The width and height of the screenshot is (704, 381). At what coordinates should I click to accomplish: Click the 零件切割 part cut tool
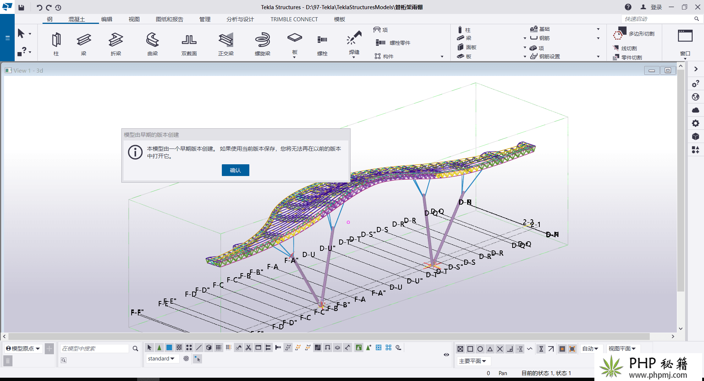(x=627, y=57)
